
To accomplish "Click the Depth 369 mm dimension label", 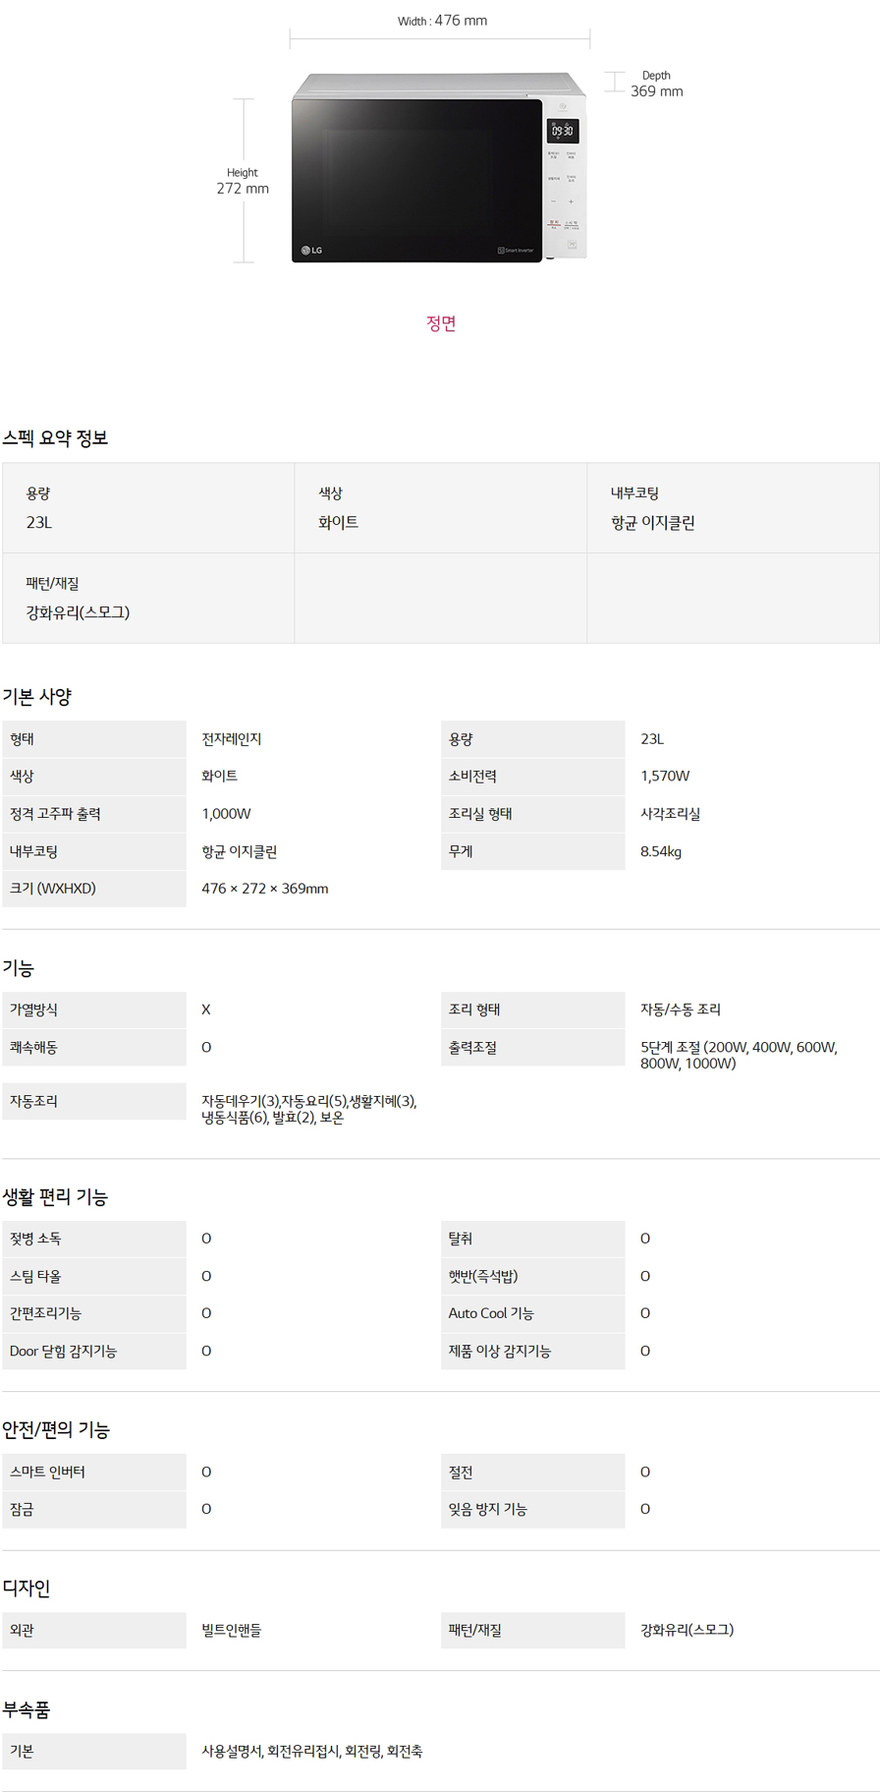I will (656, 84).
